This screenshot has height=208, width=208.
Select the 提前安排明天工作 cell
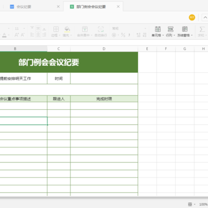click(x=24, y=79)
